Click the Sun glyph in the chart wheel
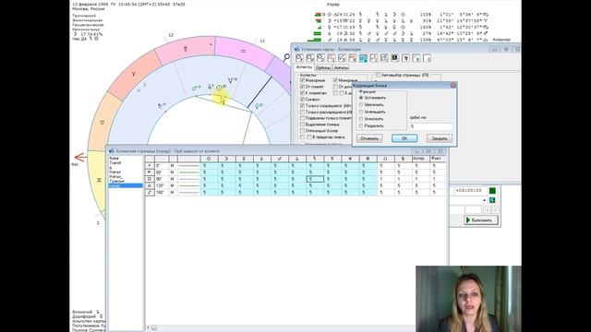 [219, 89]
